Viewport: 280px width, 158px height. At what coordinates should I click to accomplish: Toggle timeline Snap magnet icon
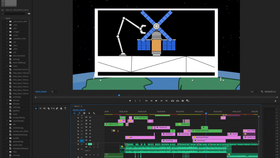coord(79,113)
